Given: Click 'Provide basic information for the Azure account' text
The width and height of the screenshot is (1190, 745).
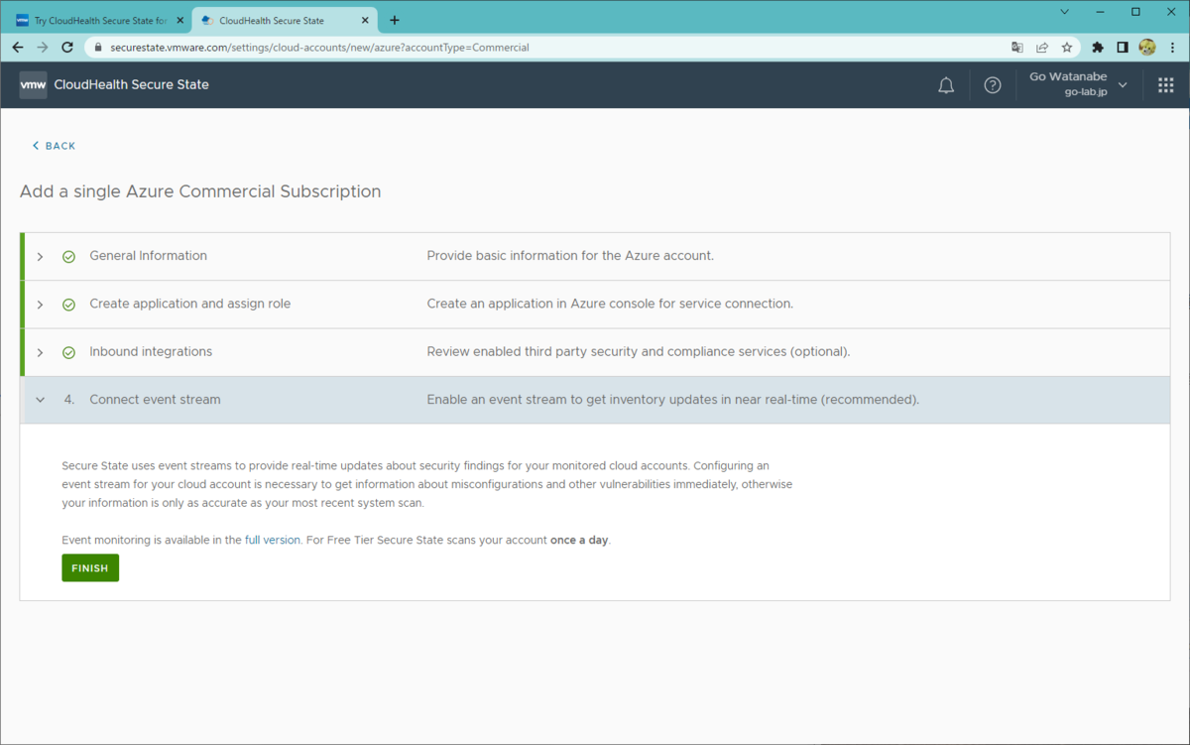Looking at the screenshot, I should click(570, 256).
